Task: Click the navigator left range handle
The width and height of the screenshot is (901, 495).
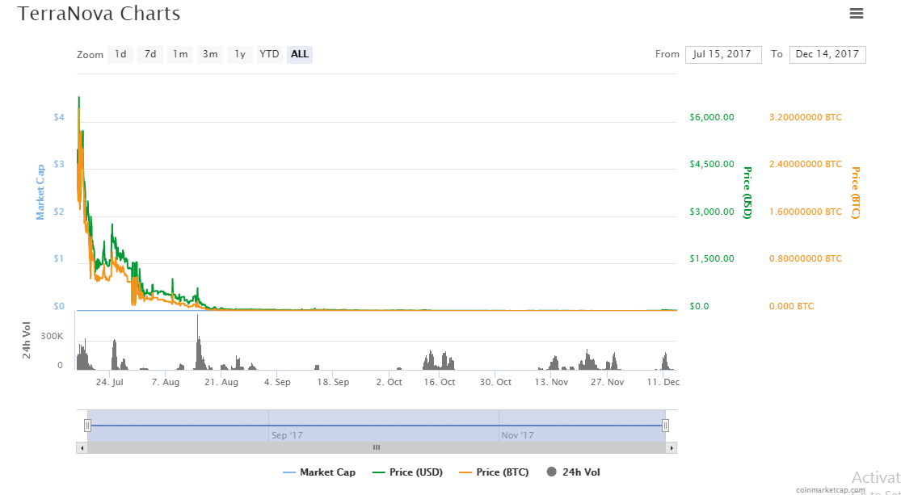Action: (x=87, y=426)
